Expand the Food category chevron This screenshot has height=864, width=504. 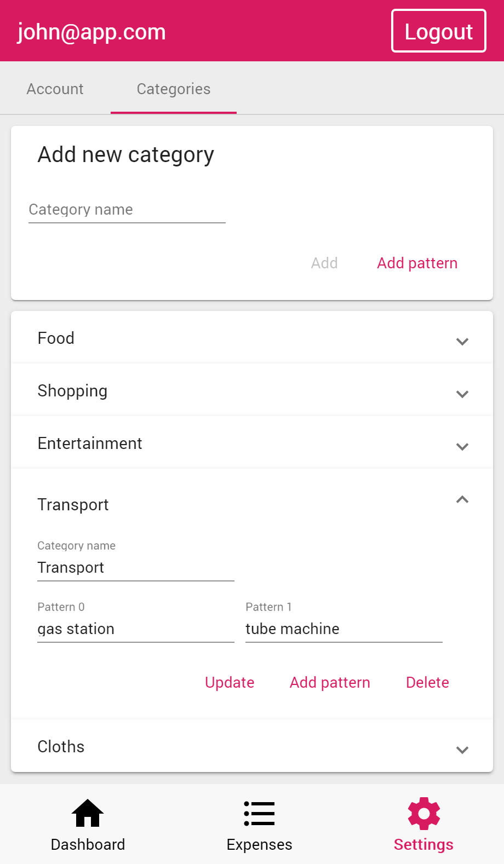tap(462, 341)
